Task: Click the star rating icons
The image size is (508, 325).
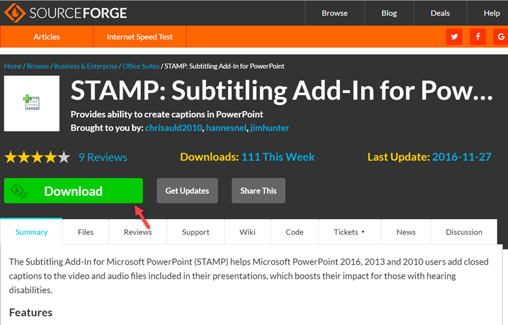Action: [x=37, y=157]
